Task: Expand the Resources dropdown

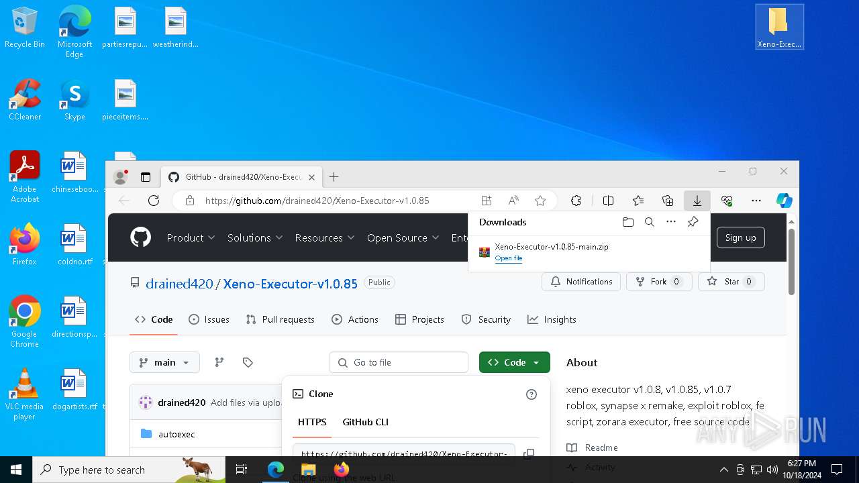Action: [325, 237]
